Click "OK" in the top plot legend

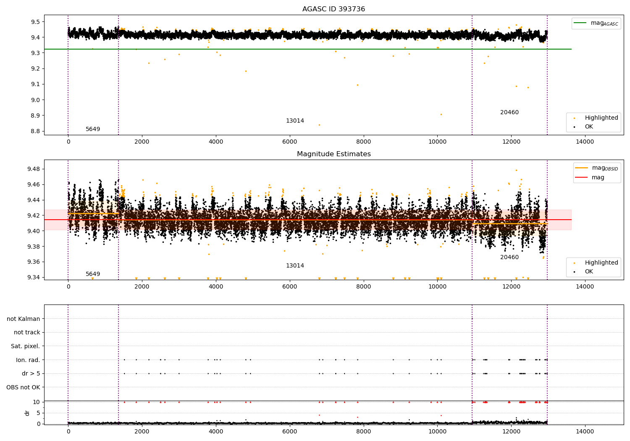click(x=584, y=127)
